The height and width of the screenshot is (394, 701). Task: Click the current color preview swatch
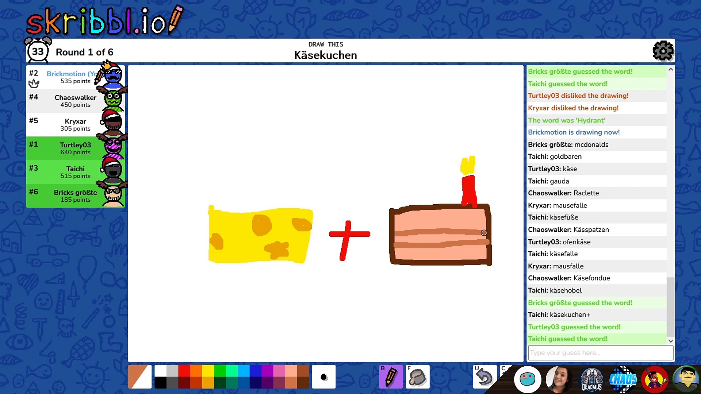click(x=139, y=376)
